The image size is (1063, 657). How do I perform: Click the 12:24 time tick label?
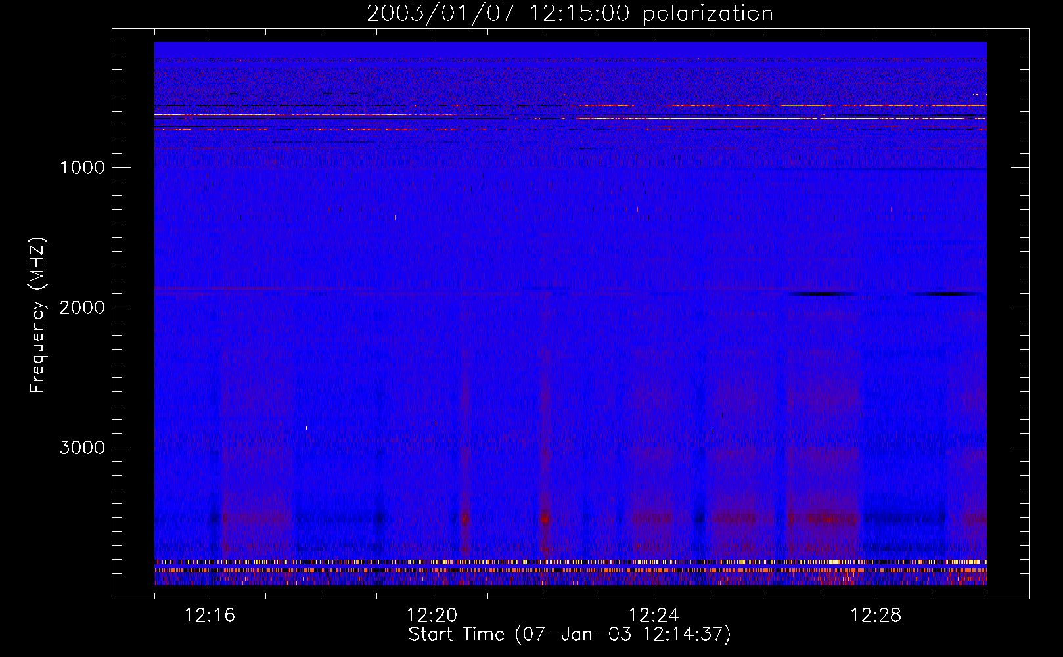654,616
